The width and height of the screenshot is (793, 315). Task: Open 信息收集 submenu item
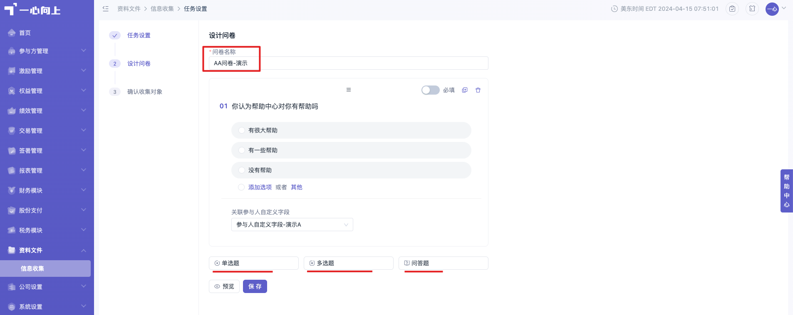click(x=45, y=269)
